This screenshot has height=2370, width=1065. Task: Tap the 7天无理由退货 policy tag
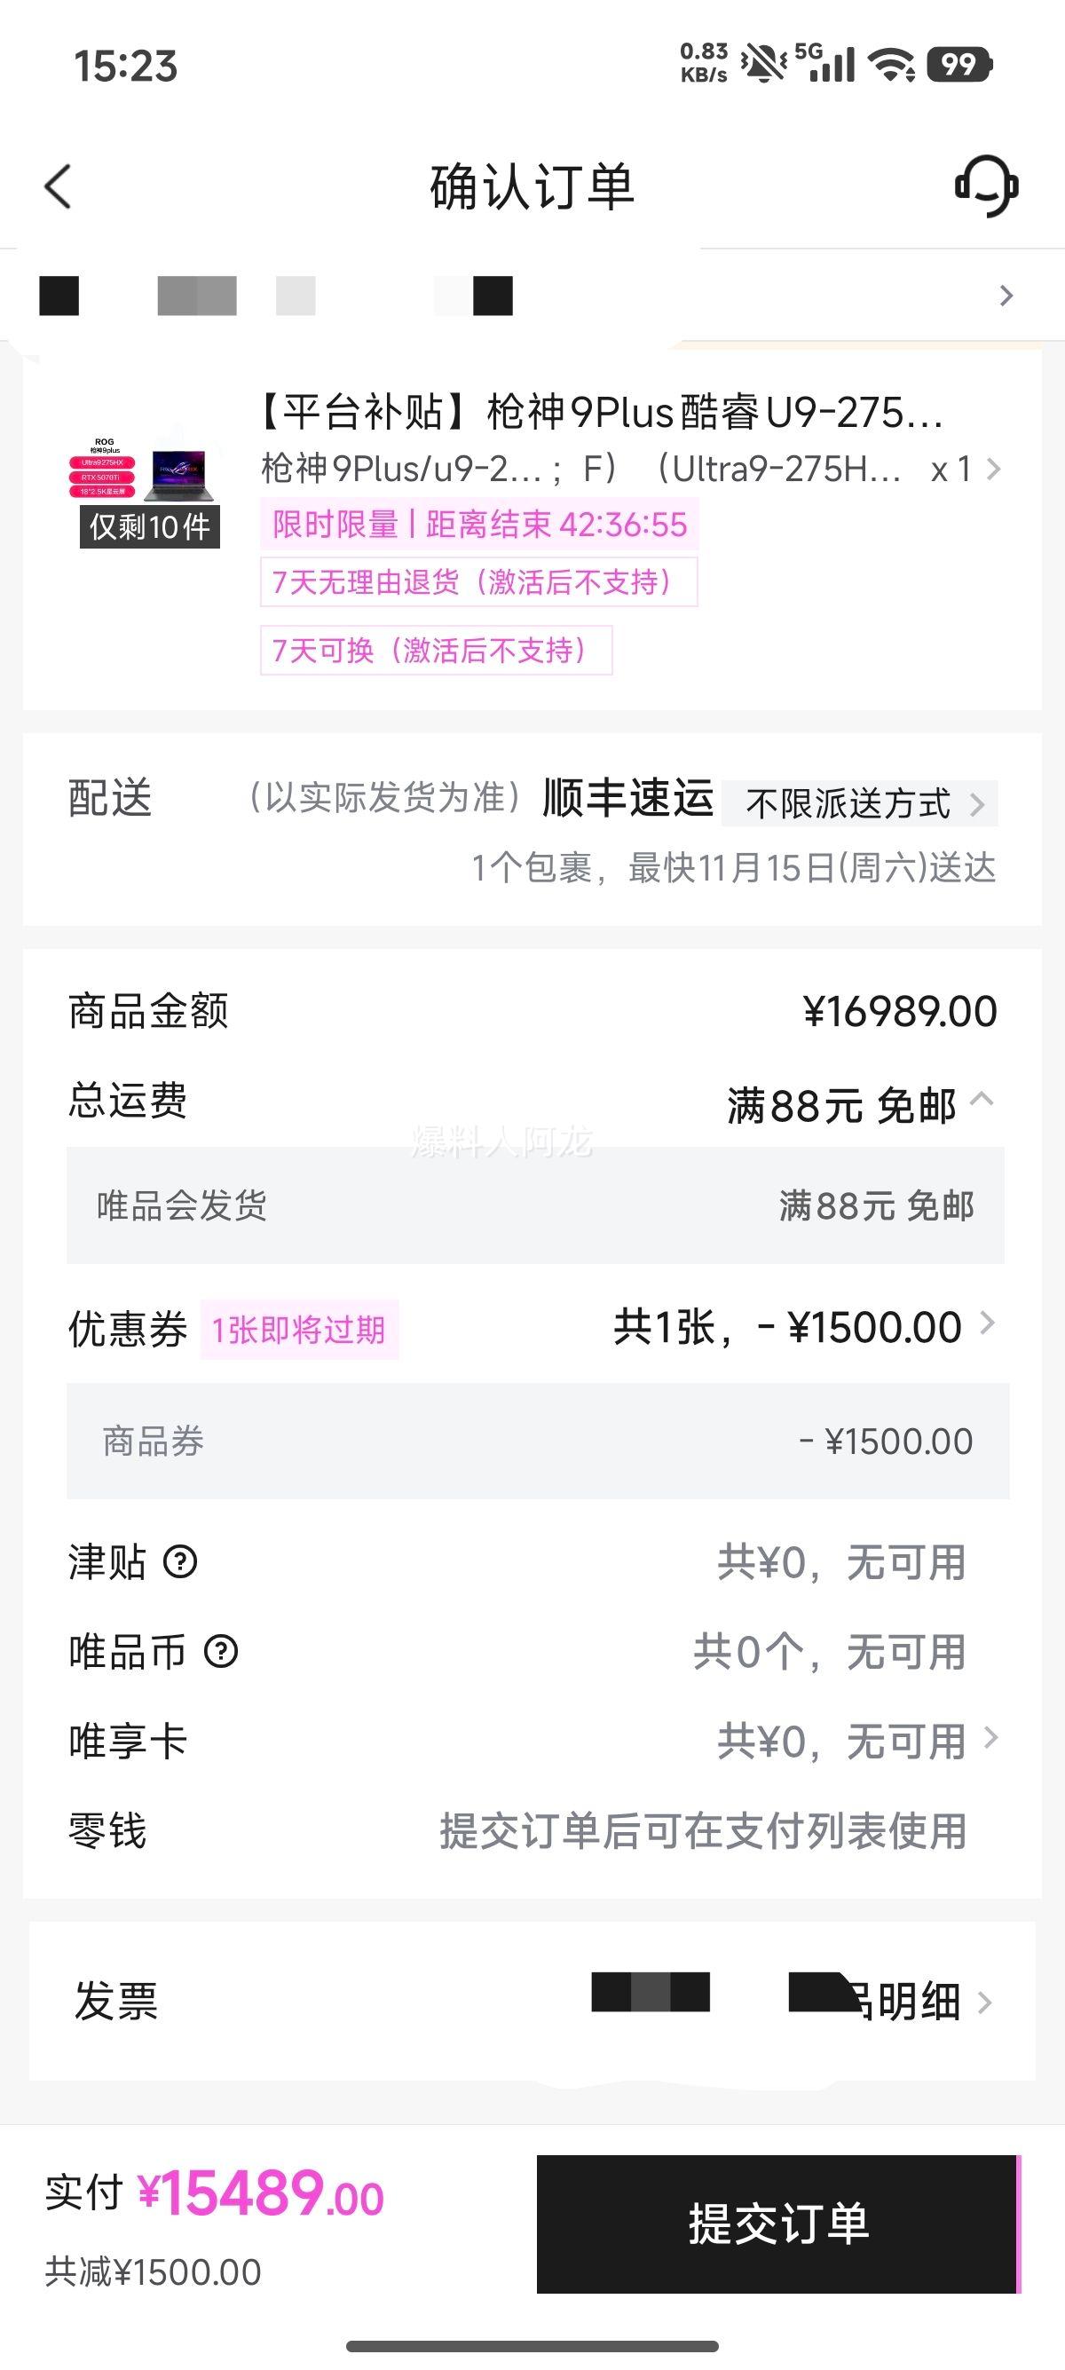point(478,582)
